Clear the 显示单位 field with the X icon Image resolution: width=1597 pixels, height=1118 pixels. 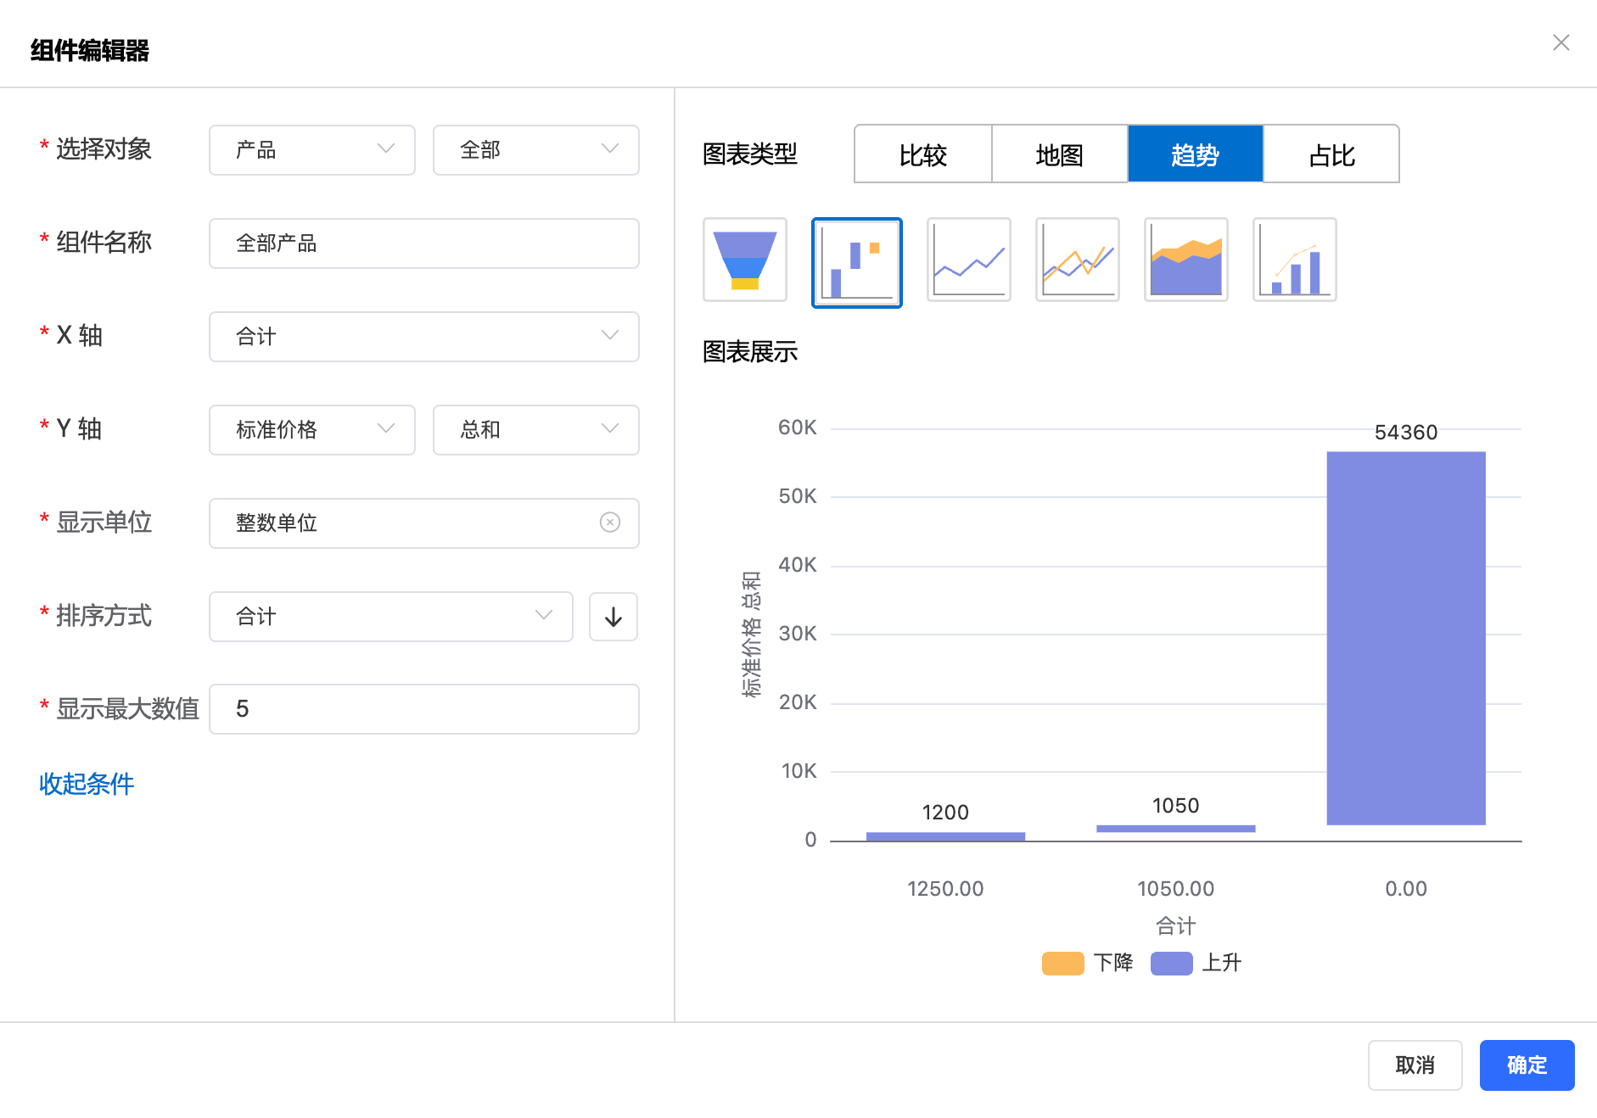(x=609, y=523)
